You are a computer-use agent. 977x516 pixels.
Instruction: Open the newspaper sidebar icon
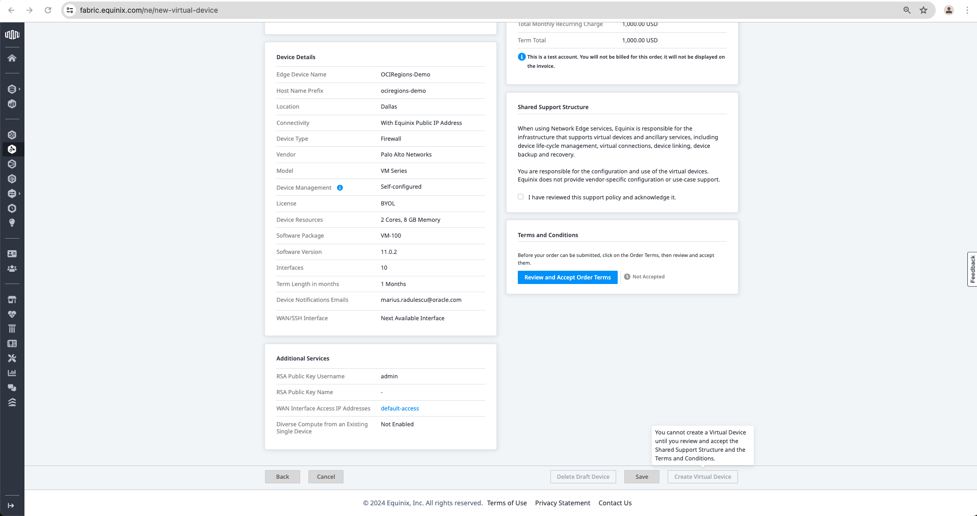(12, 344)
